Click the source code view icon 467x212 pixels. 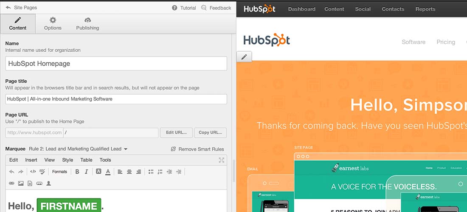click(x=33, y=172)
